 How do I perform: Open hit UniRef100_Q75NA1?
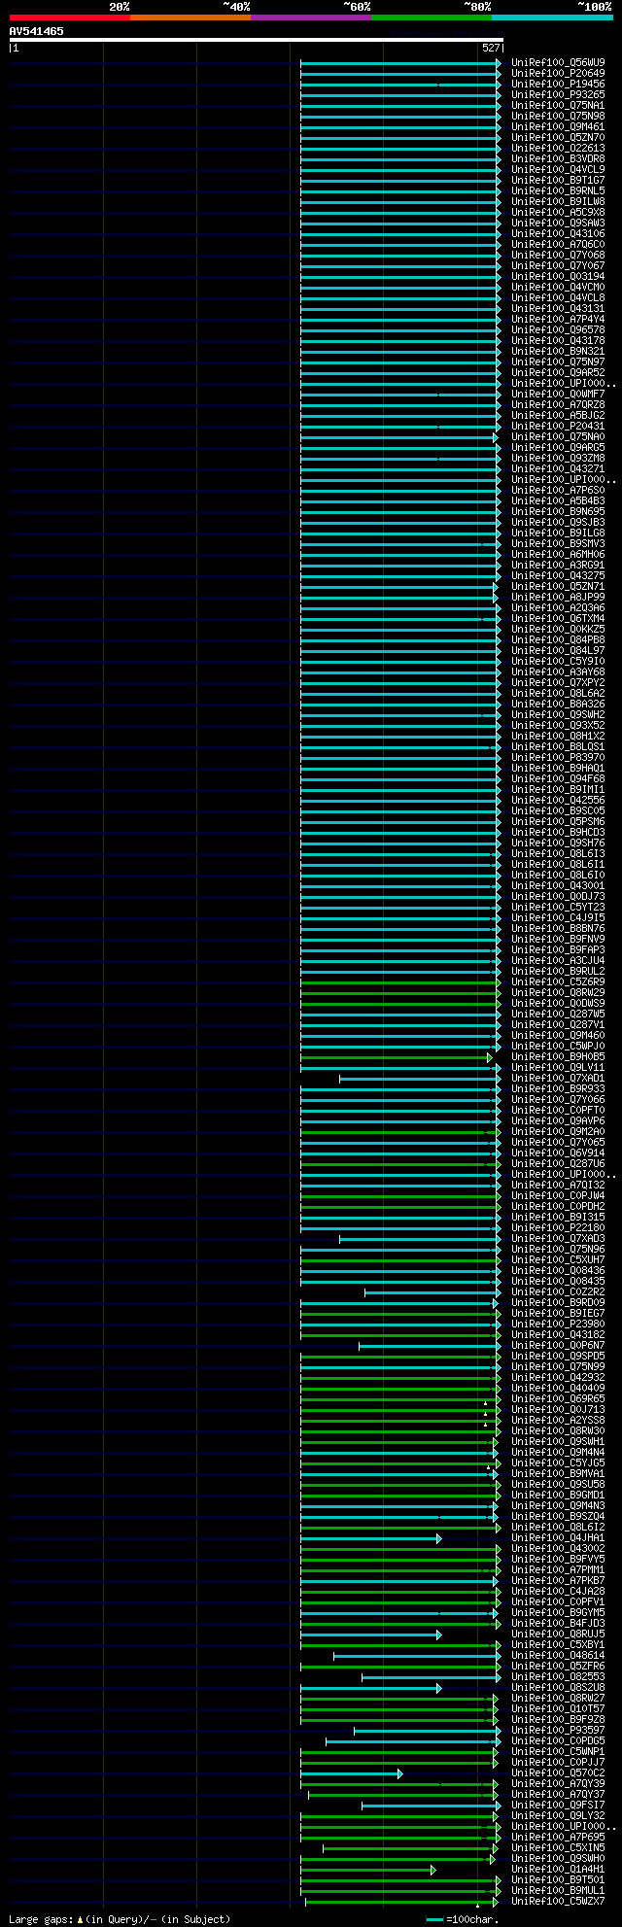click(558, 105)
